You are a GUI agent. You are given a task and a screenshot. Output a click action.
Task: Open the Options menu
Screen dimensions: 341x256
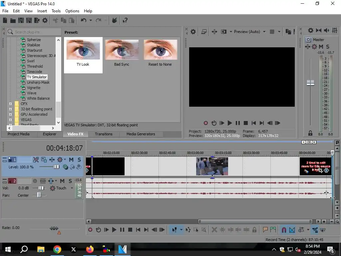coord(72,11)
